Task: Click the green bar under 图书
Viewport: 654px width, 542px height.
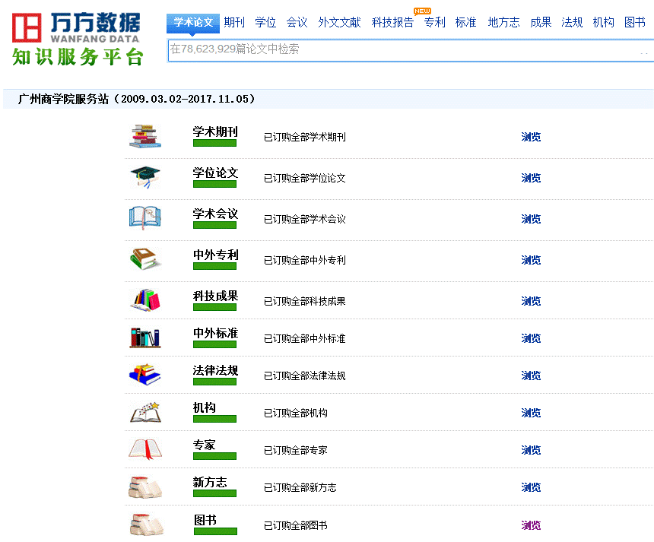Action: 215,531
